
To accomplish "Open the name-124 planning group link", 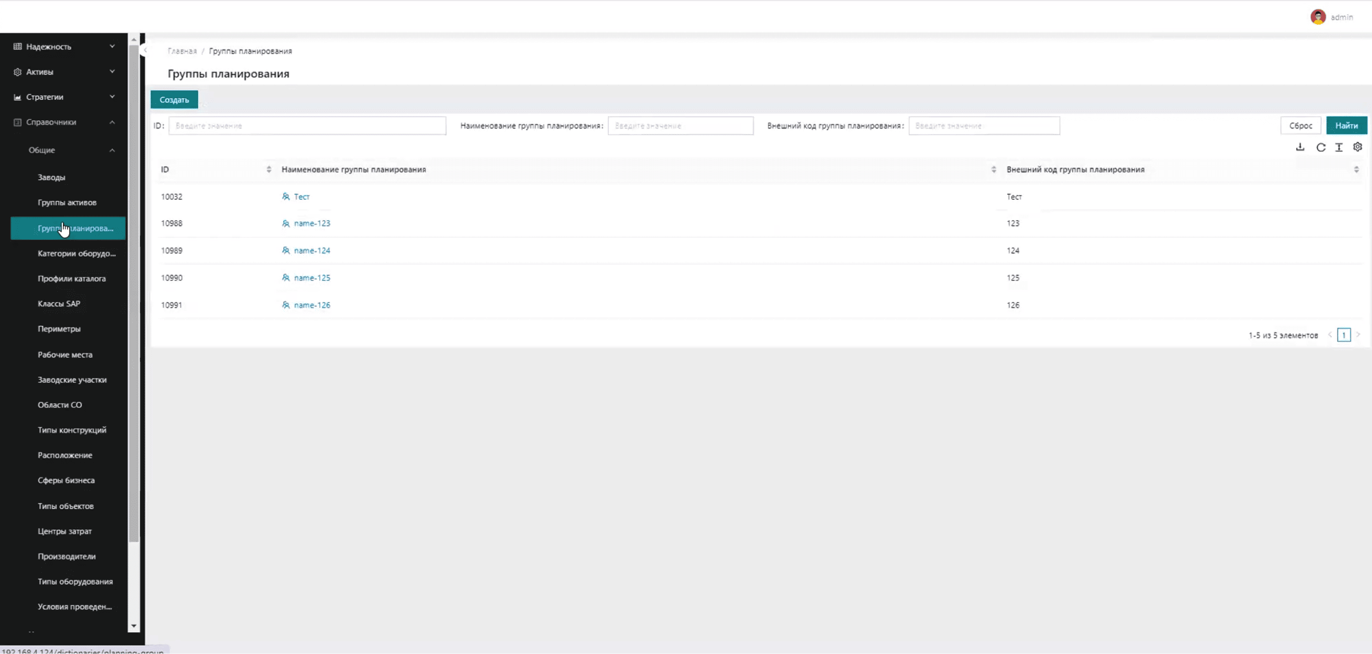I will [x=312, y=250].
